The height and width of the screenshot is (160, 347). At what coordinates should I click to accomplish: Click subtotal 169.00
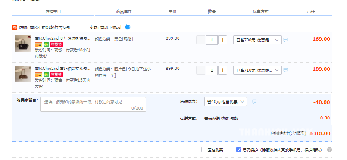[x=321, y=39]
